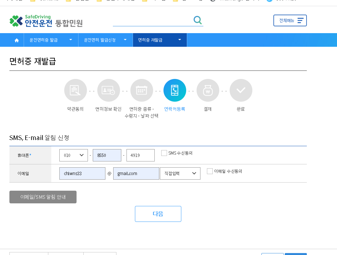Open the 010 phone prefix dropdown
The image size is (337, 255).
[x=74, y=155]
